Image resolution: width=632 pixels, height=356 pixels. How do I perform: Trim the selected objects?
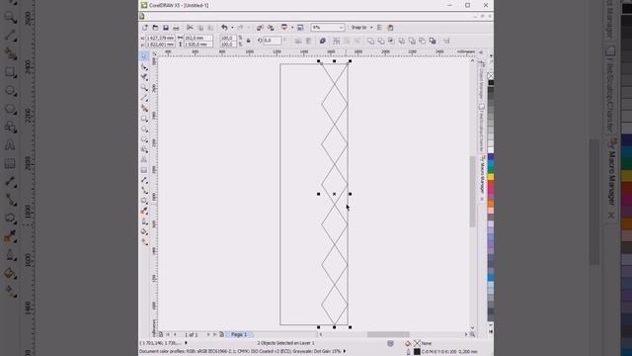[x=381, y=41]
